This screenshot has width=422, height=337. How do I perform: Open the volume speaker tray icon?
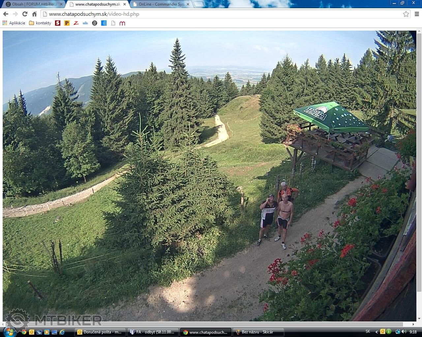click(x=404, y=332)
